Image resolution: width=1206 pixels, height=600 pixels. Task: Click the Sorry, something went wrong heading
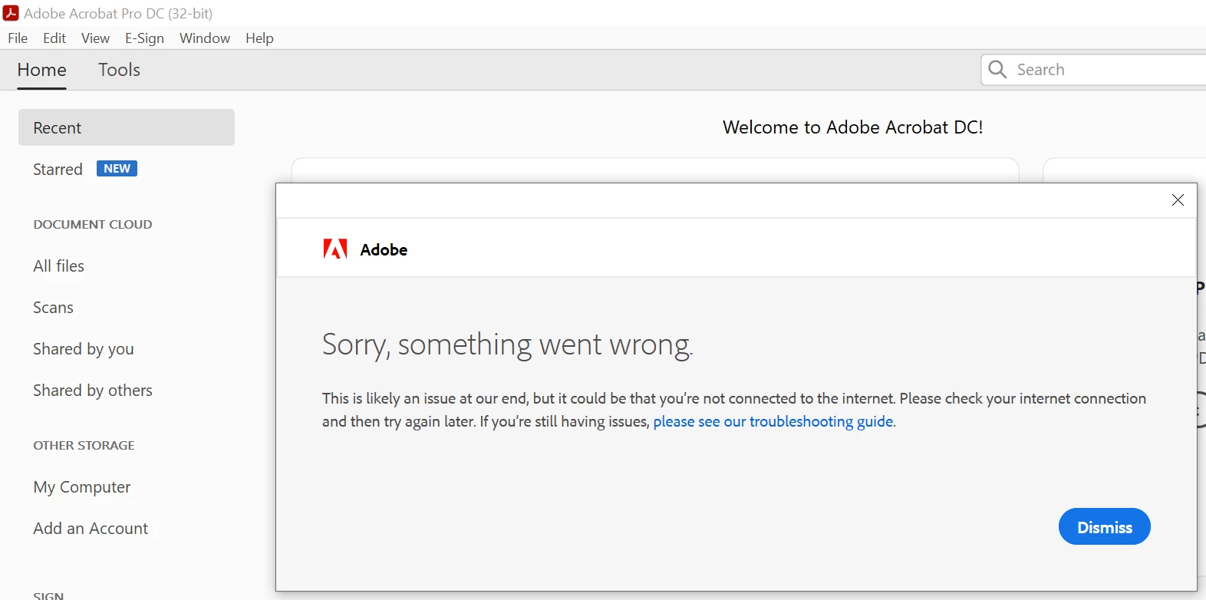pyautogui.click(x=508, y=345)
